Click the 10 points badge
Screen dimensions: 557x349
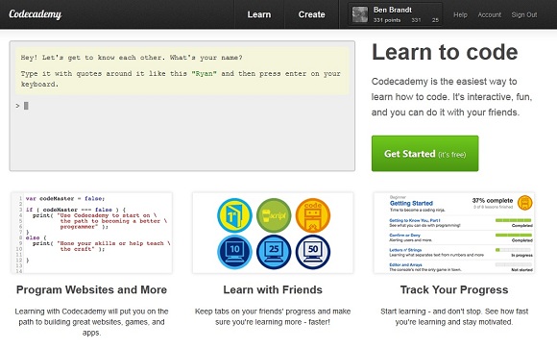(234, 252)
